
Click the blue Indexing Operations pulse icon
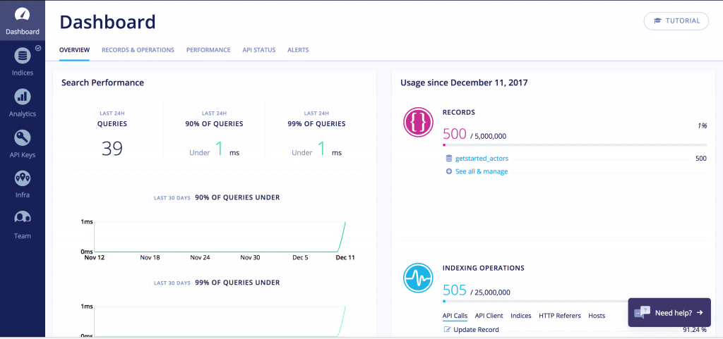click(418, 278)
